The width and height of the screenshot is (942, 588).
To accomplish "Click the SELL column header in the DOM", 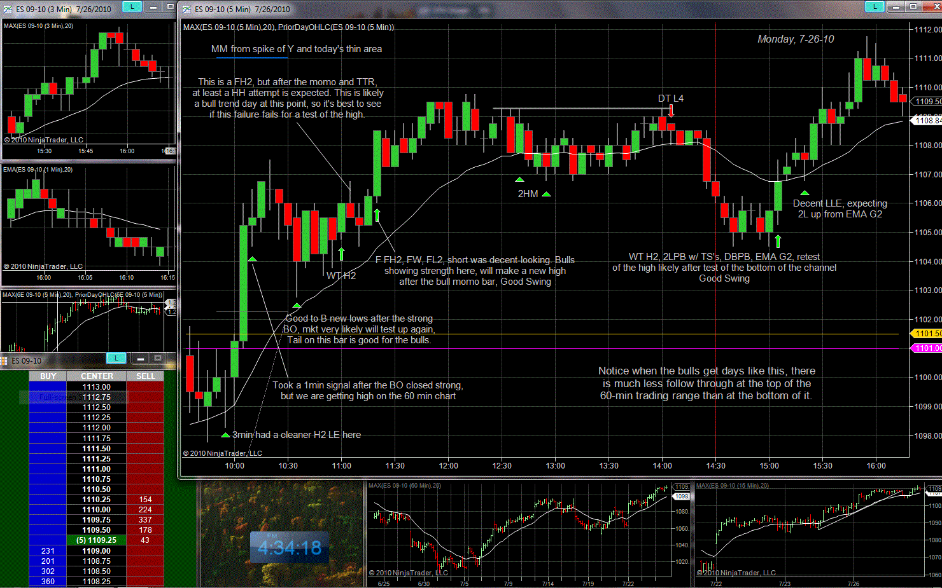I will [145, 376].
